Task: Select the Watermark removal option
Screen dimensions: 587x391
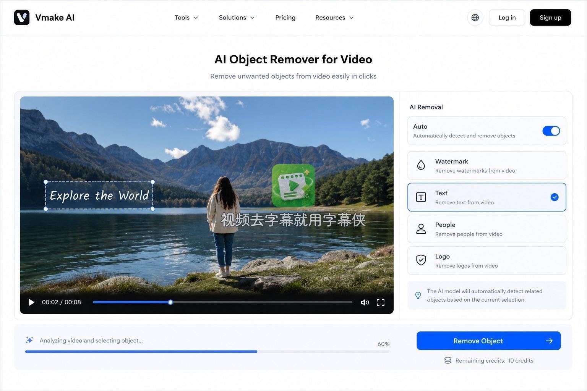Action: click(486, 165)
